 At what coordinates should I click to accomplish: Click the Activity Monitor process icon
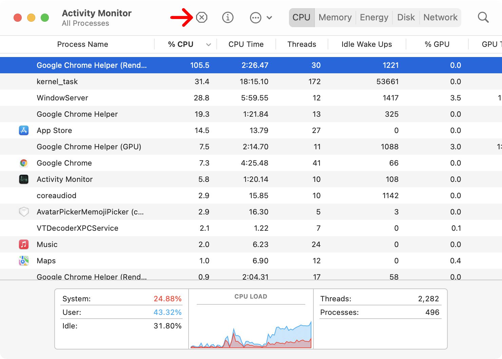(24, 179)
